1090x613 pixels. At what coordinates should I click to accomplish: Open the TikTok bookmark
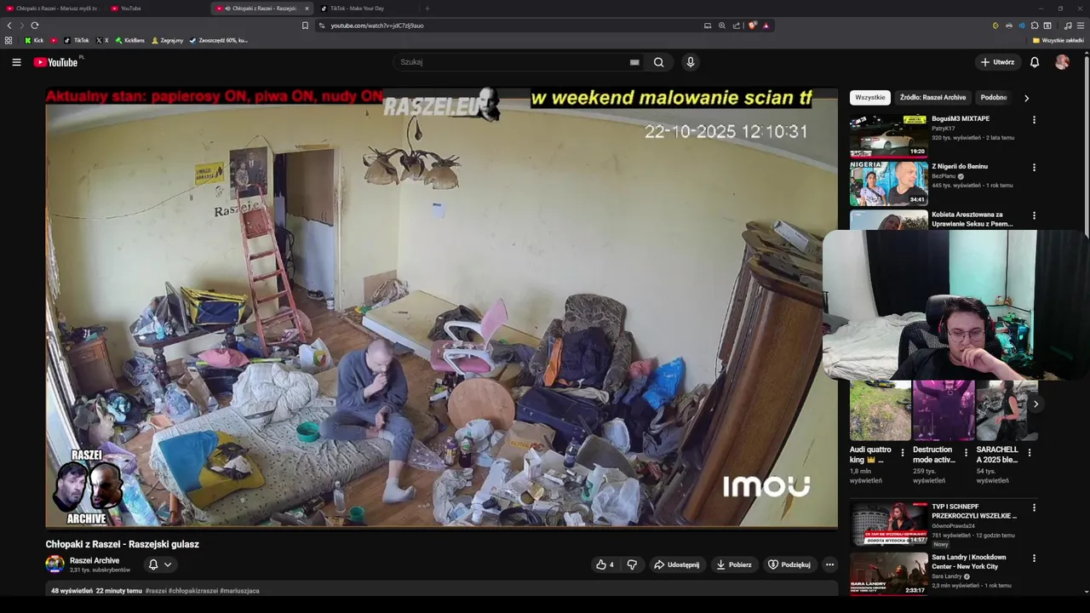coord(77,40)
